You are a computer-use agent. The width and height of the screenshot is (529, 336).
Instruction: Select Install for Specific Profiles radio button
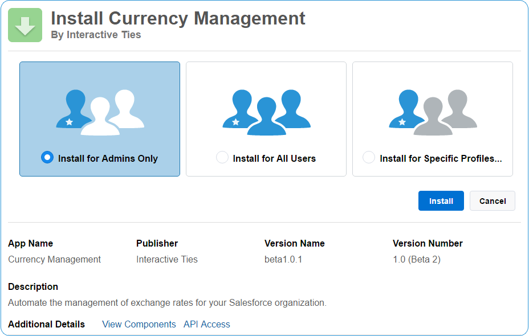tap(368, 157)
